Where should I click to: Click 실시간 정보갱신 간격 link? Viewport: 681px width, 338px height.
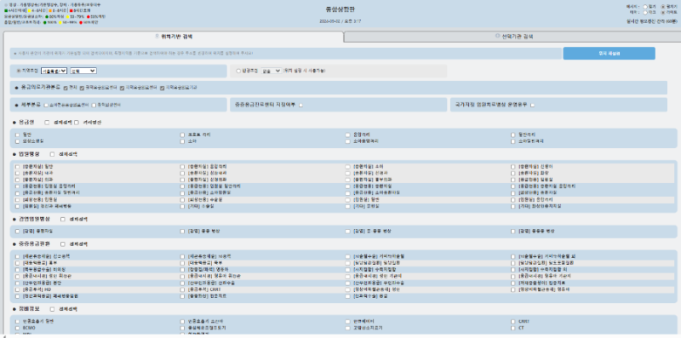point(651,21)
